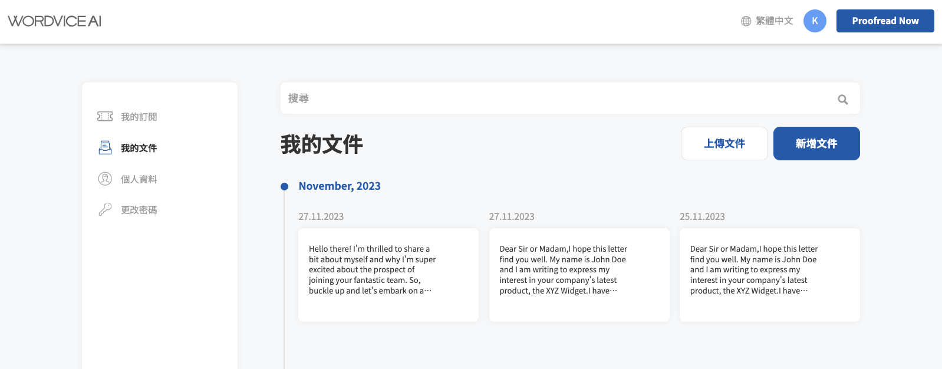Image resolution: width=942 pixels, height=369 pixels.
Task: Click the globe language icon
Action: pyautogui.click(x=746, y=21)
